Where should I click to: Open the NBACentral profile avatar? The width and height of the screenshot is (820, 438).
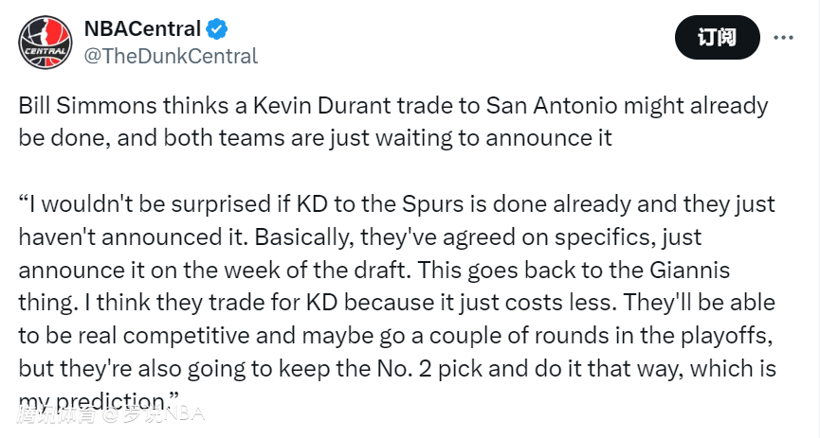[x=43, y=42]
